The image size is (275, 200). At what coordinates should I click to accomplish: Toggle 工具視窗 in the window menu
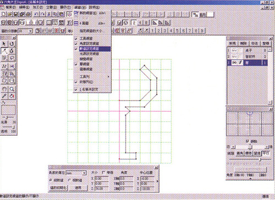tap(92, 38)
